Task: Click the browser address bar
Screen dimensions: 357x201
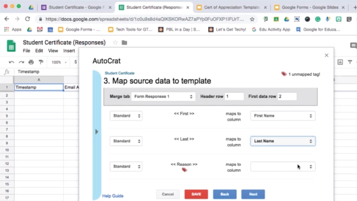Action: point(144,19)
